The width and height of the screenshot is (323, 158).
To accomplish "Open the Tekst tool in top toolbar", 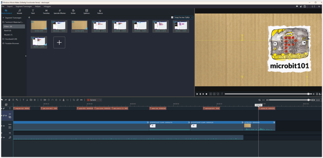I will [33, 12].
